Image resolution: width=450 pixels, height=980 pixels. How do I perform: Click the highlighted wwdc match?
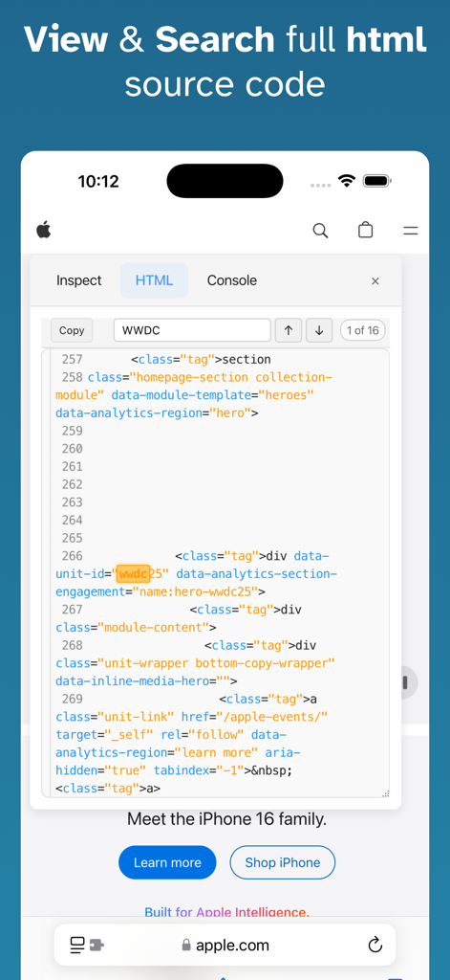[x=134, y=574]
